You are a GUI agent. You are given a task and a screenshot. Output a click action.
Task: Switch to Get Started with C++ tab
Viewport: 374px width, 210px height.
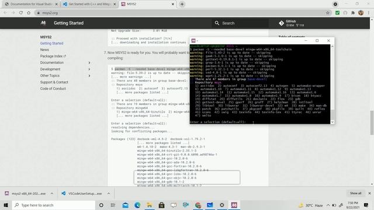[89, 4]
